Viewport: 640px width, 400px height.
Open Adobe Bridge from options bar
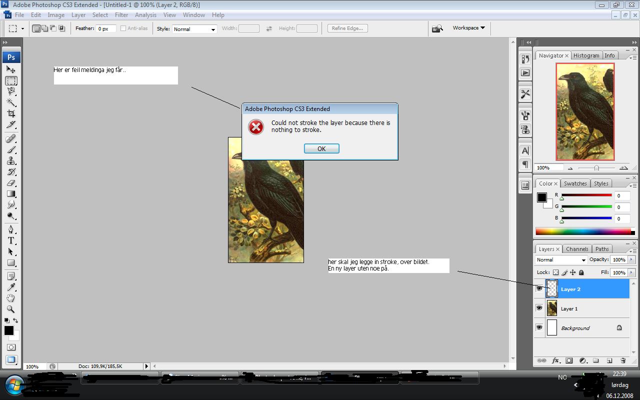point(437,28)
